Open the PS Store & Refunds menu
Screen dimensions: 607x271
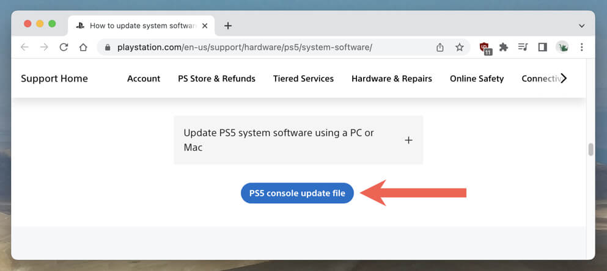(216, 78)
